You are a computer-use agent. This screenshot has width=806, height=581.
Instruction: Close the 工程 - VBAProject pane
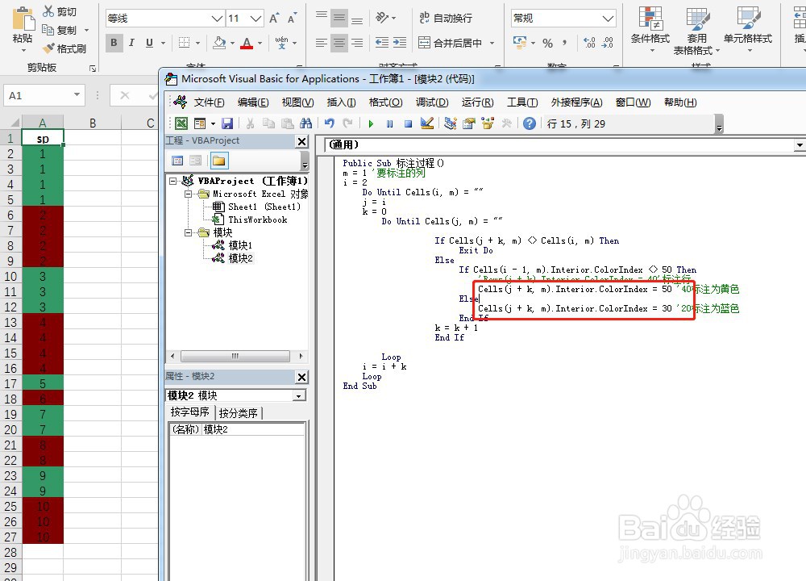(301, 141)
